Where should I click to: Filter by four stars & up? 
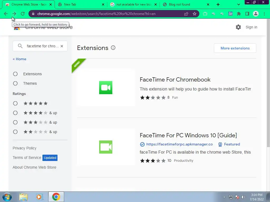(x=15, y=113)
